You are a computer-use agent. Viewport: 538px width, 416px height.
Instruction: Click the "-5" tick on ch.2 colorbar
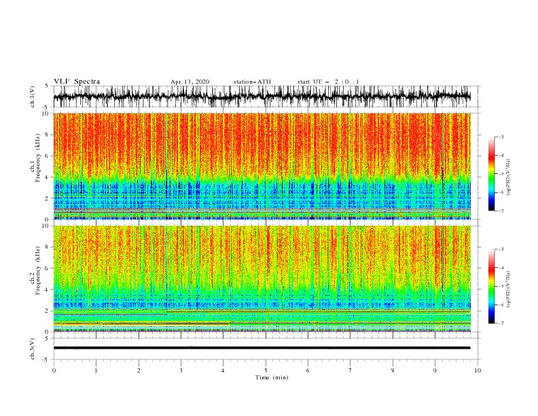click(501, 286)
